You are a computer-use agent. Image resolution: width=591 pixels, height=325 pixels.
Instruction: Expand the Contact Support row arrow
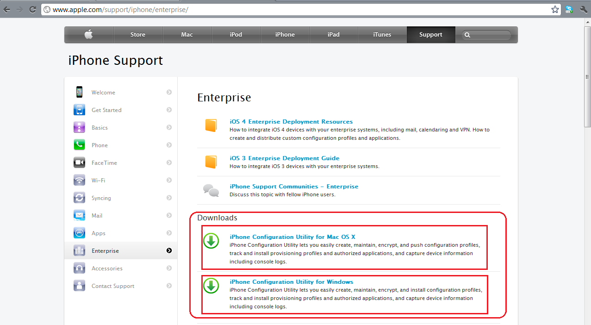coord(169,286)
